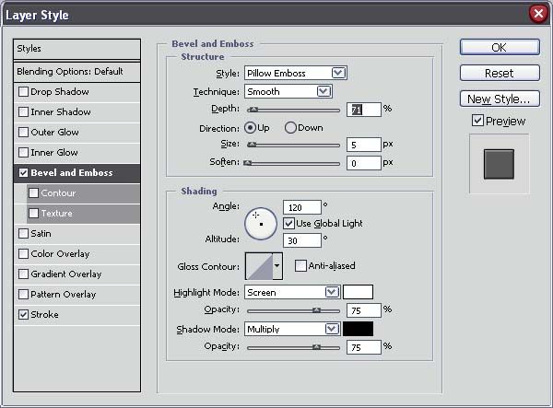Open the Gradient Overlay settings label
The image size is (553, 408).
pyautogui.click(x=66, y=274)
